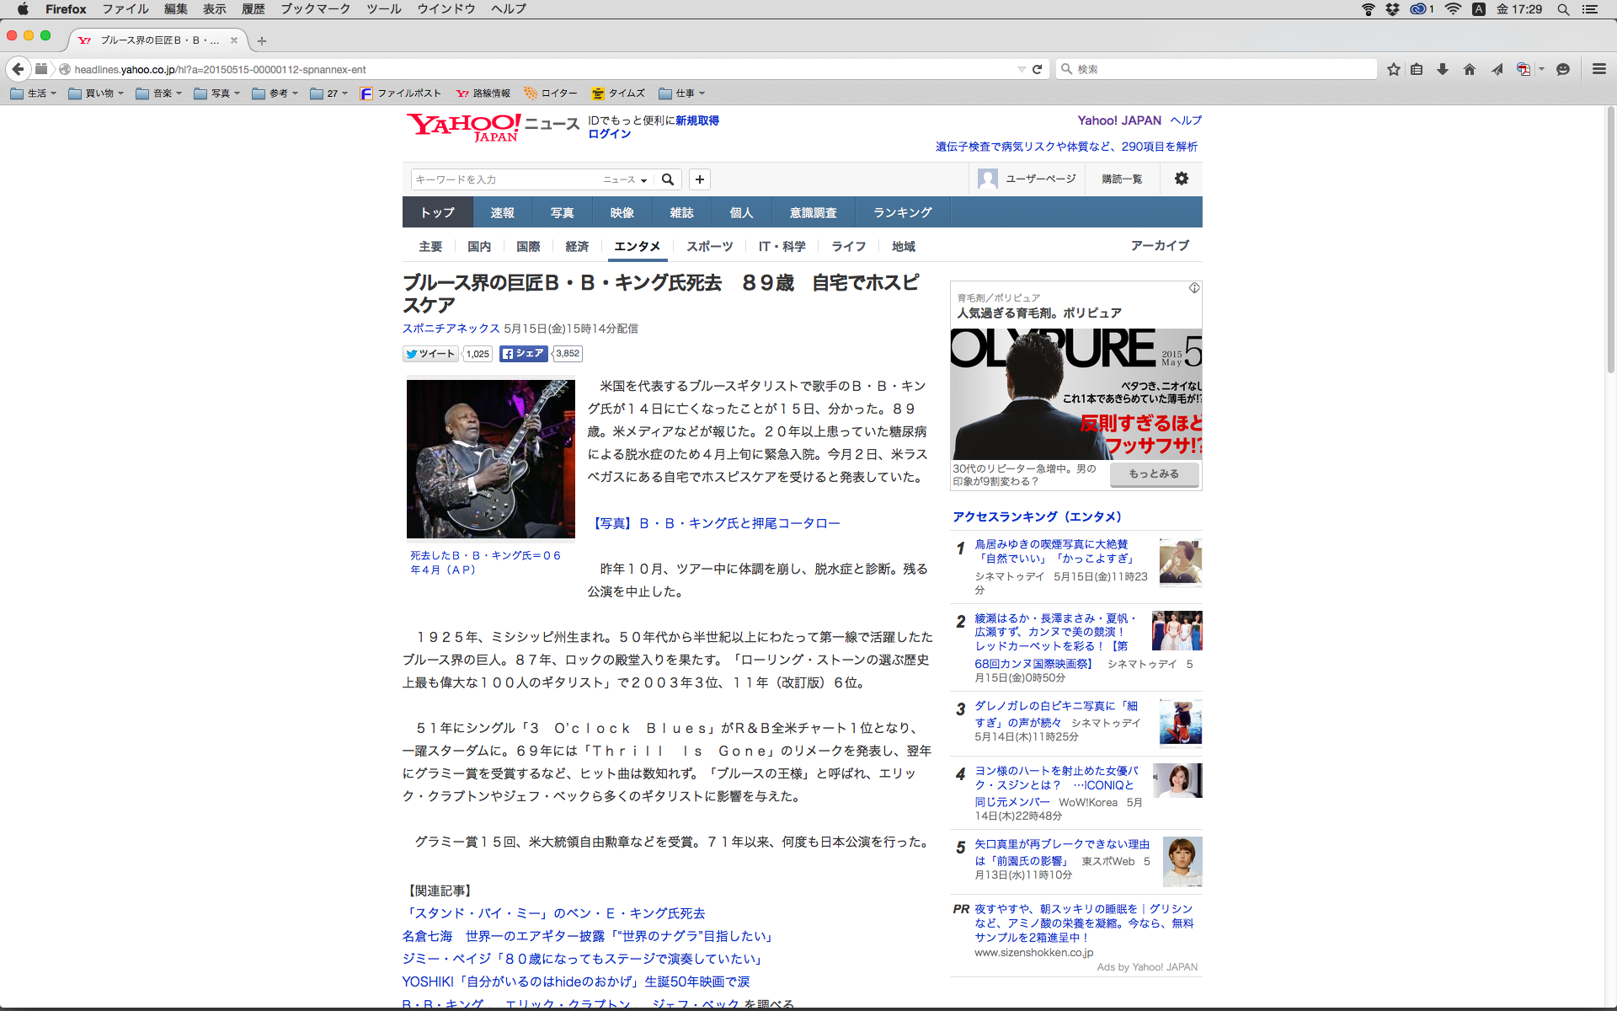Go to the Firefox home icon
1617x1011 pixels.
(x=1470, y=69)
